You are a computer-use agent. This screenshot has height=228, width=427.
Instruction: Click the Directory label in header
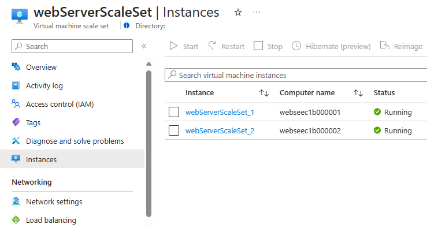click(150, 26)
